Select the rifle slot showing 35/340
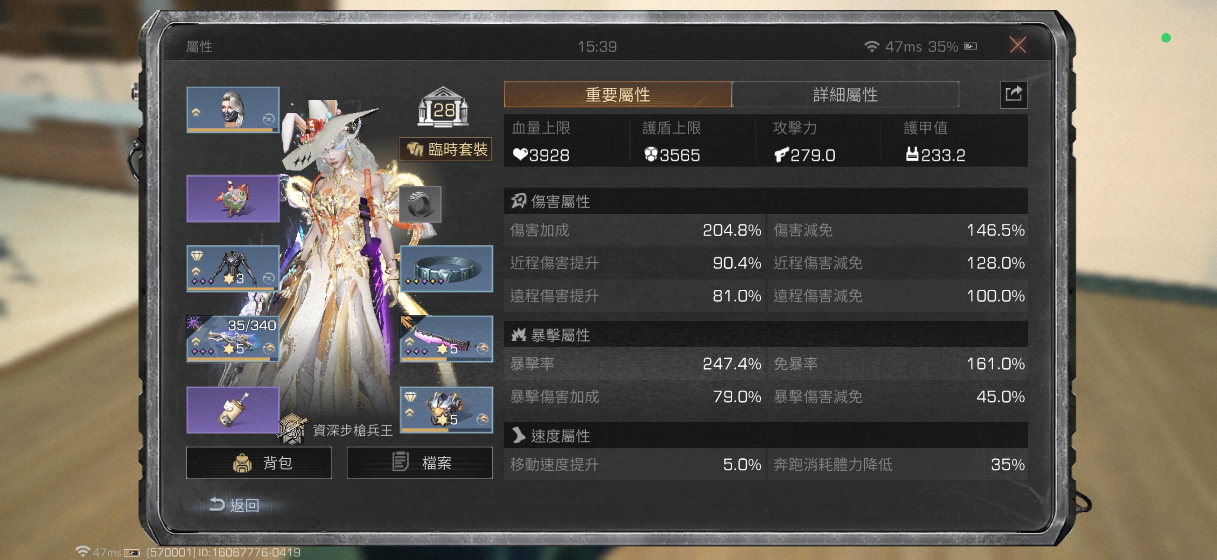Screen dimensions: 1217x560 click(x=233, y=339)
